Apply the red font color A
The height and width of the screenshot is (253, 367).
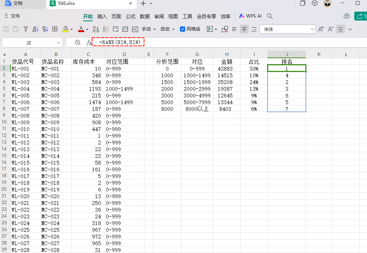(81, 29)
